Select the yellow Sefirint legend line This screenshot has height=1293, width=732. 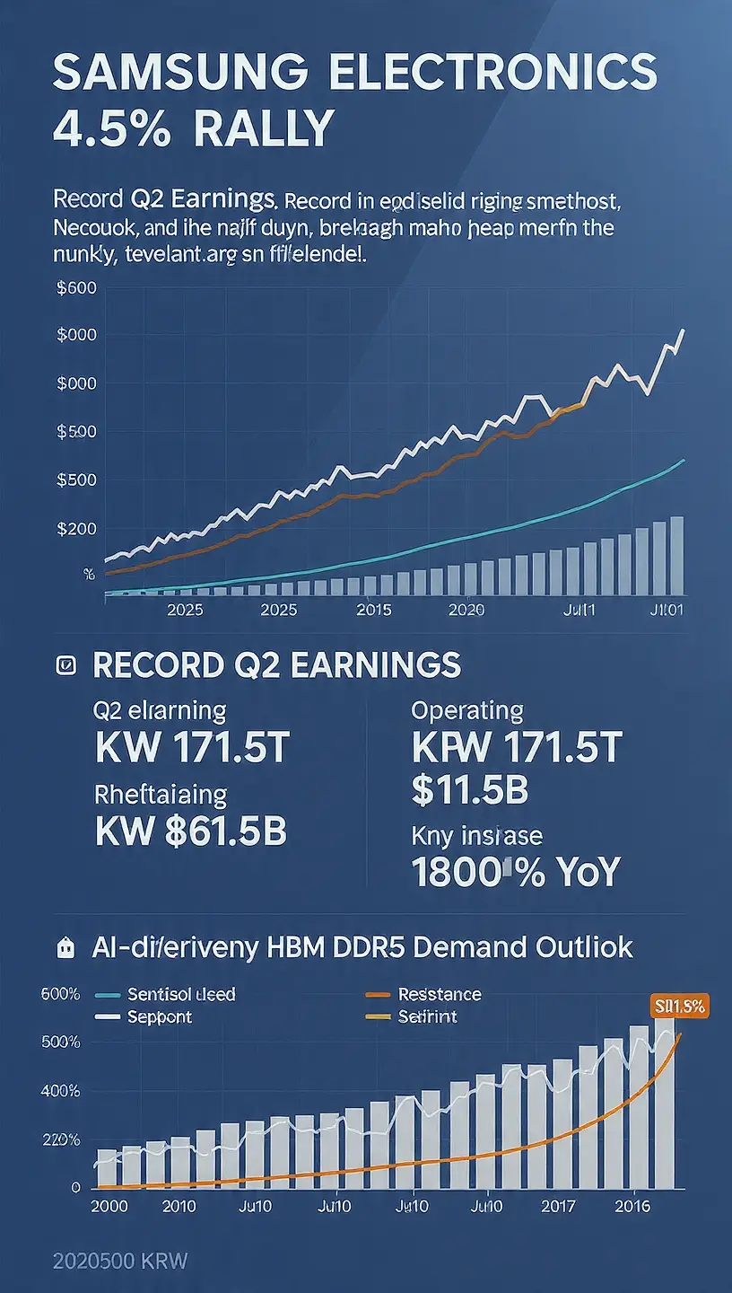(x=379, y=1017)
